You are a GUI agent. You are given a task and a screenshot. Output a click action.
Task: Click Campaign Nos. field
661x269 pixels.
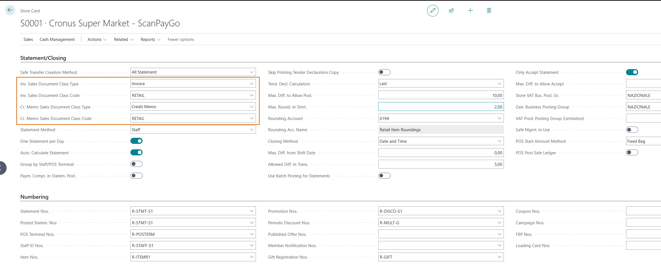643,223
